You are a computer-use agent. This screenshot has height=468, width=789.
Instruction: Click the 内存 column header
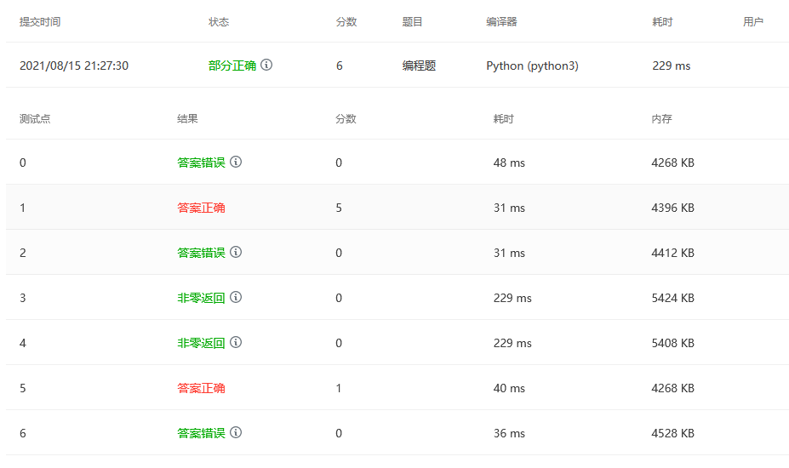point(661,119)
